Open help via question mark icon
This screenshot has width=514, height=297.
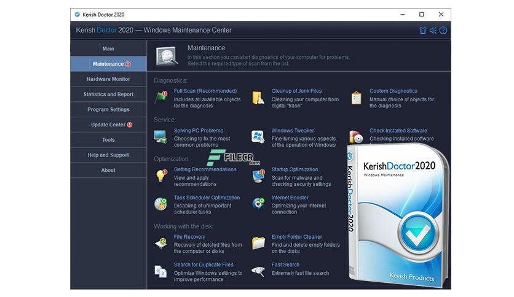coord(443,31)
